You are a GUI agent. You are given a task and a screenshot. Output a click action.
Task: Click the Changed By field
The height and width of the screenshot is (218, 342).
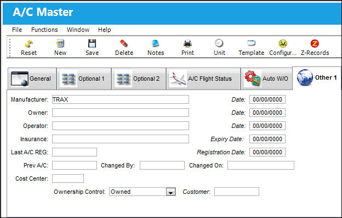click(162, 165)
